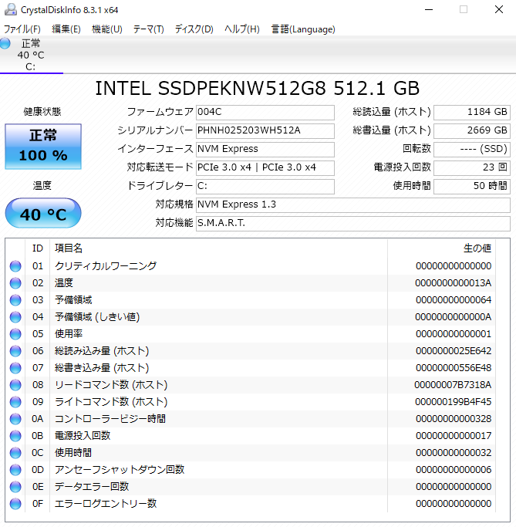Click the serial number field PHNH025203WH512A
Viewport: 516px width, 527px height.
coord(265,130)
